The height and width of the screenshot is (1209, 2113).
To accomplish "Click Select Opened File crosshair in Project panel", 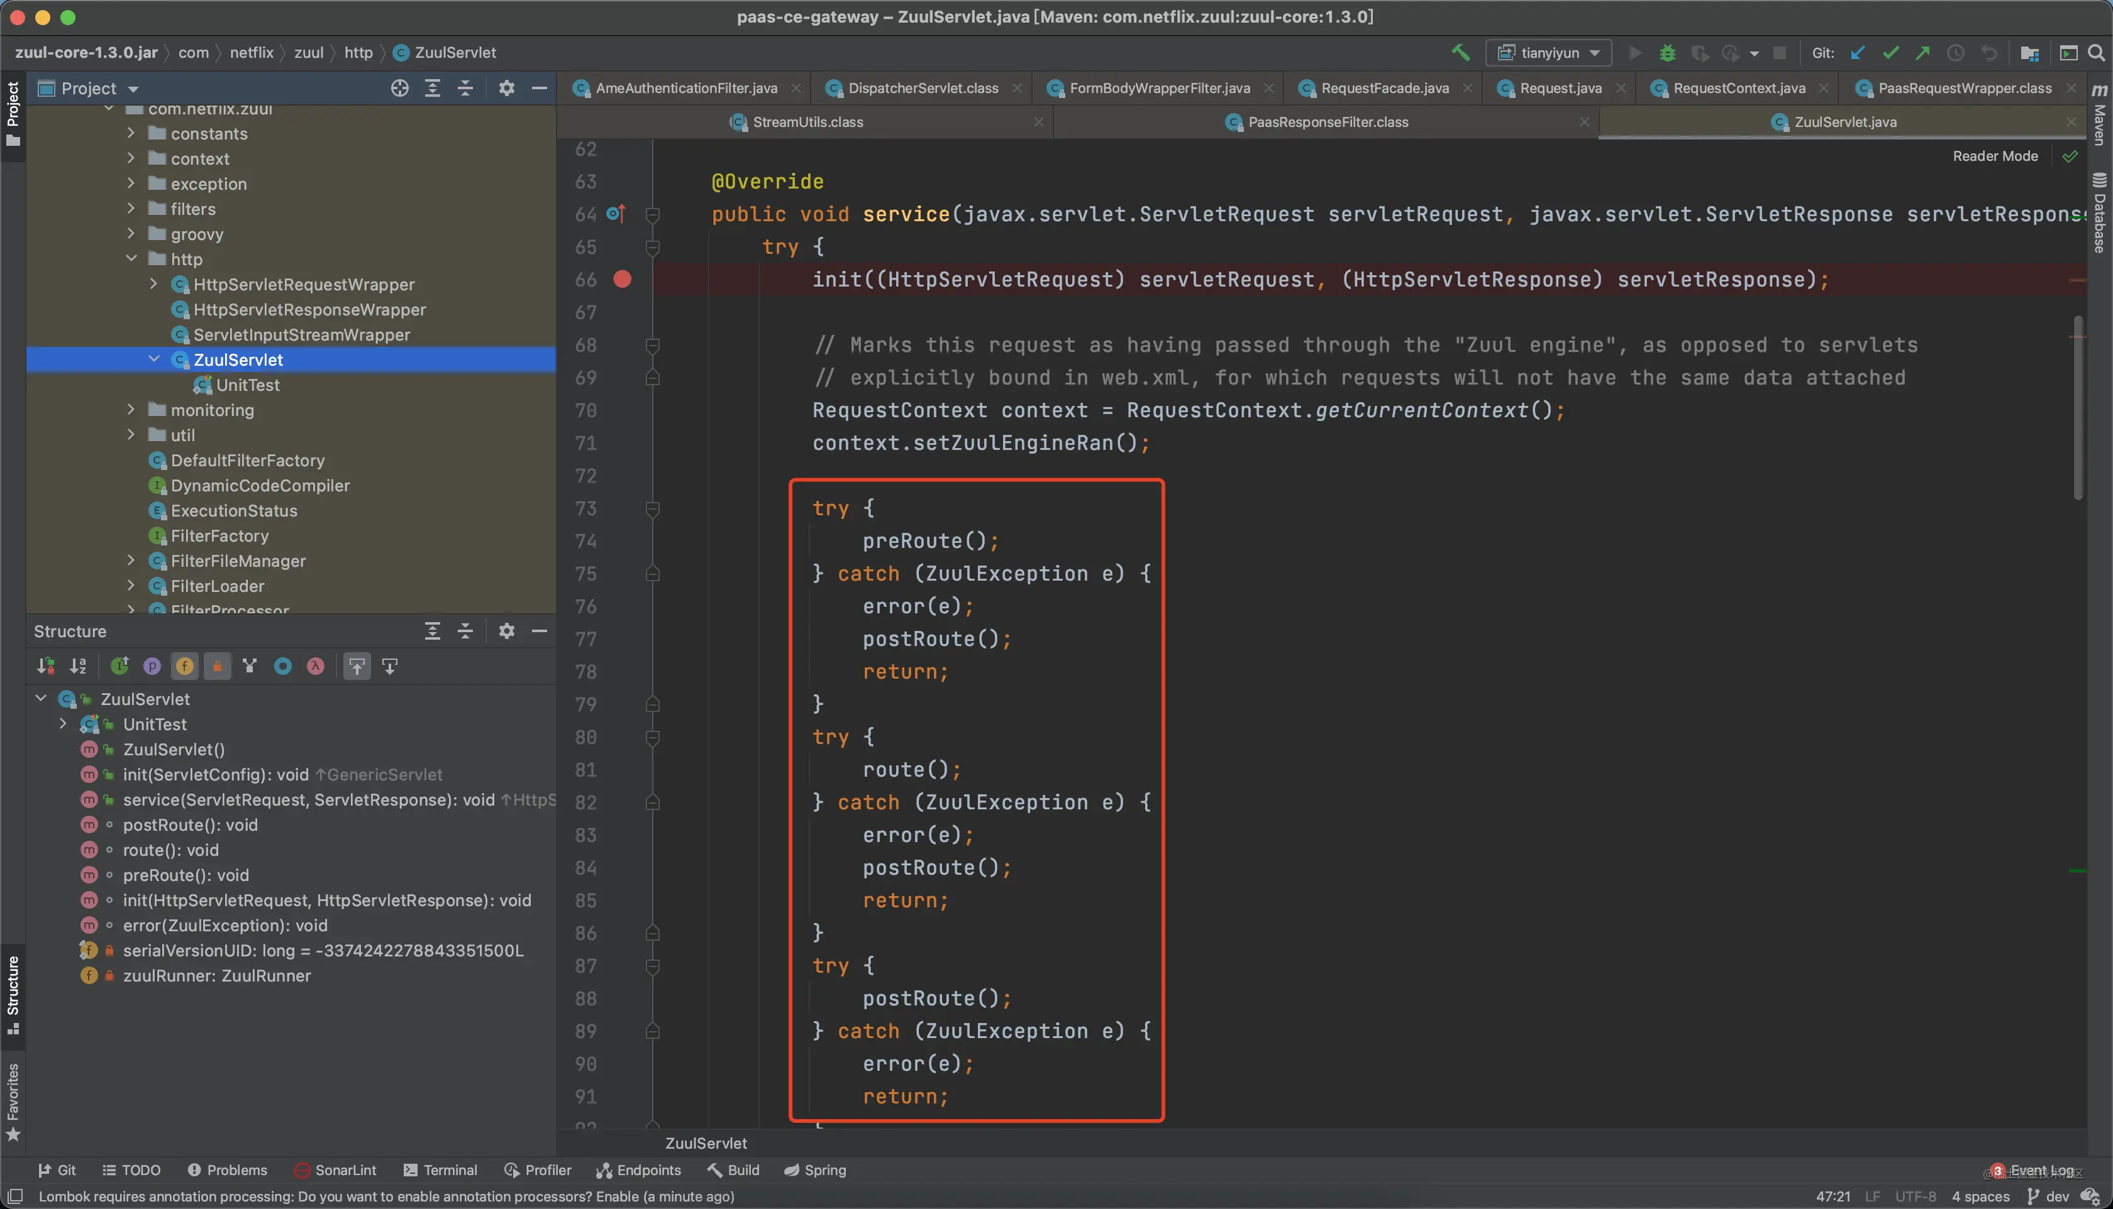I will click(400, 88).
